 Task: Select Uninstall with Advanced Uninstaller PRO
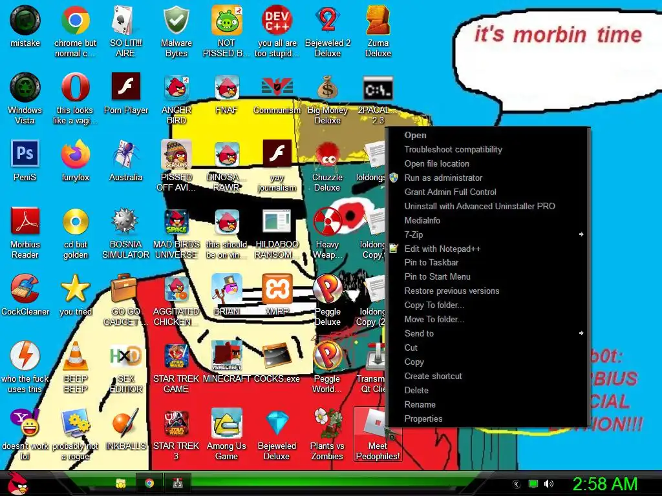[x=489, y=206]
